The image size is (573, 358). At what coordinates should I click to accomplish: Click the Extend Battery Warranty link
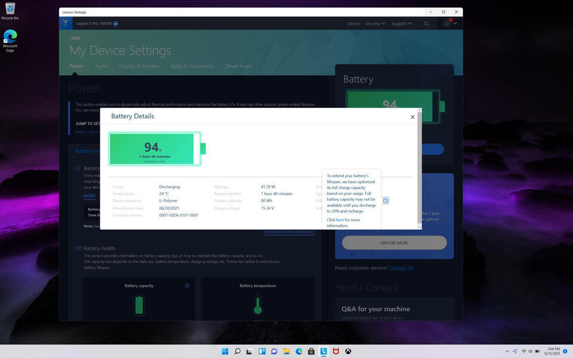coord(289,232)
